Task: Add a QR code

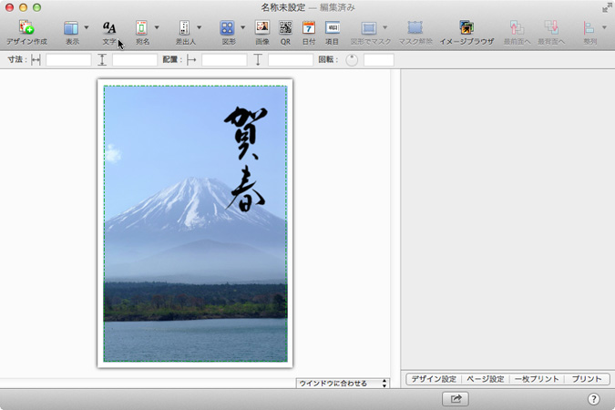Action: pyautogui.click(x=285, y=29)
